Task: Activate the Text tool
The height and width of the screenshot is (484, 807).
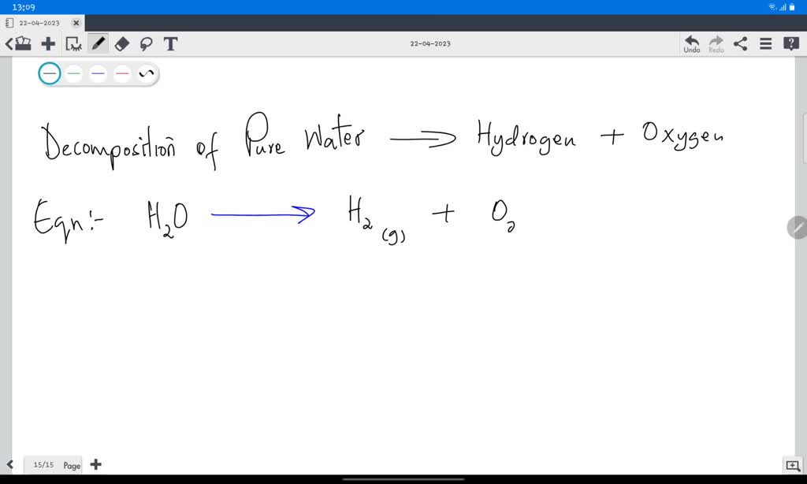Action: coord(170,44)
